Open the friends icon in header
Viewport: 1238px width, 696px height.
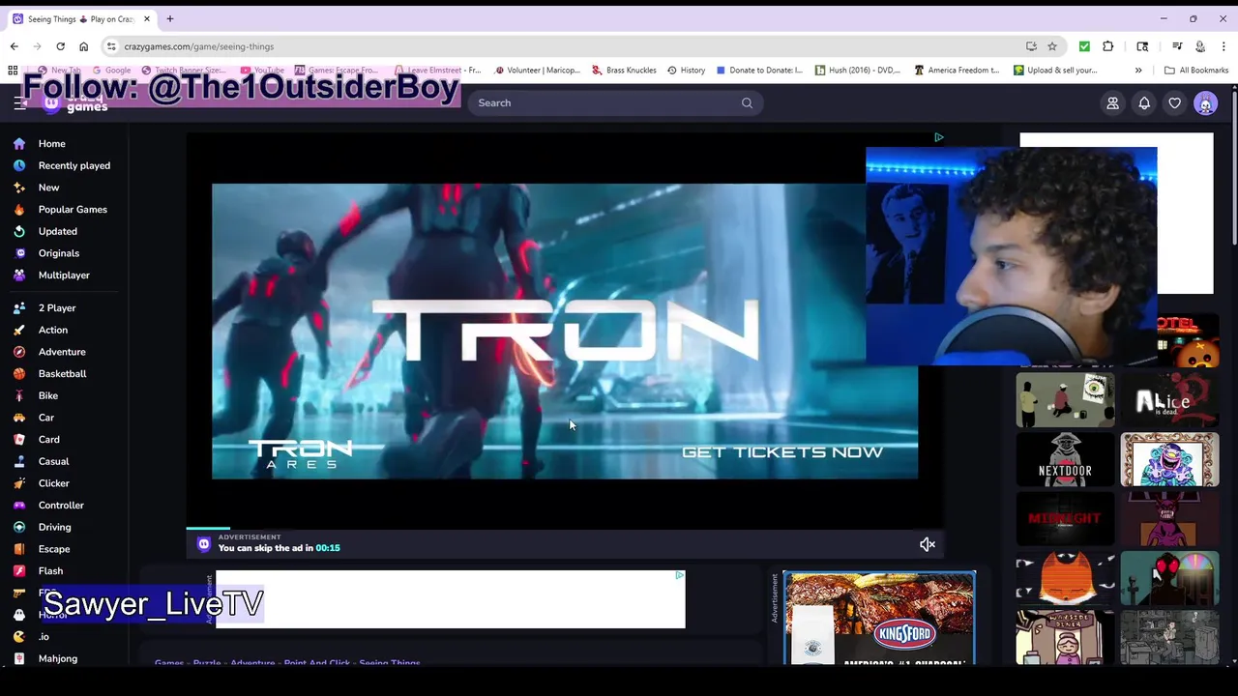1112,103
